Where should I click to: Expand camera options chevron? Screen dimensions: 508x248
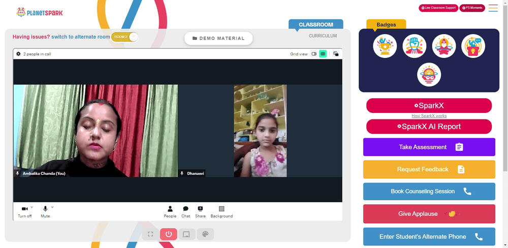tap(31, 207)
